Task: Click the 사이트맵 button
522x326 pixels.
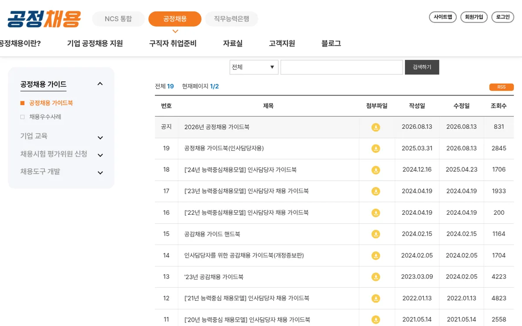Action: pos(443,17)
